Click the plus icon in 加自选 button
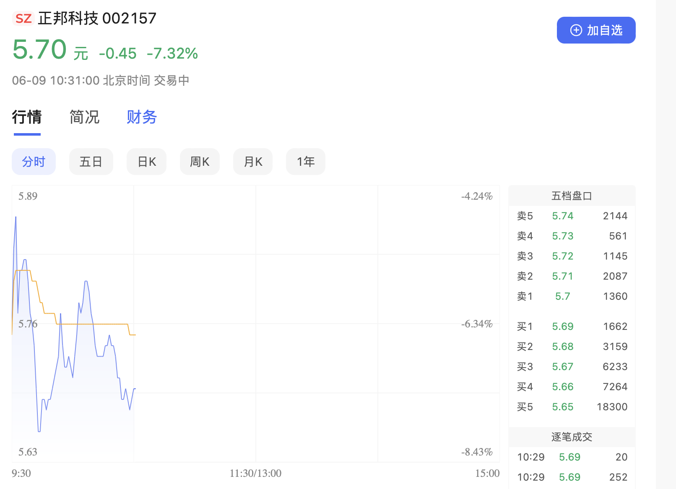The width and height of the screenshot is (676, 489). pos(576,30)
